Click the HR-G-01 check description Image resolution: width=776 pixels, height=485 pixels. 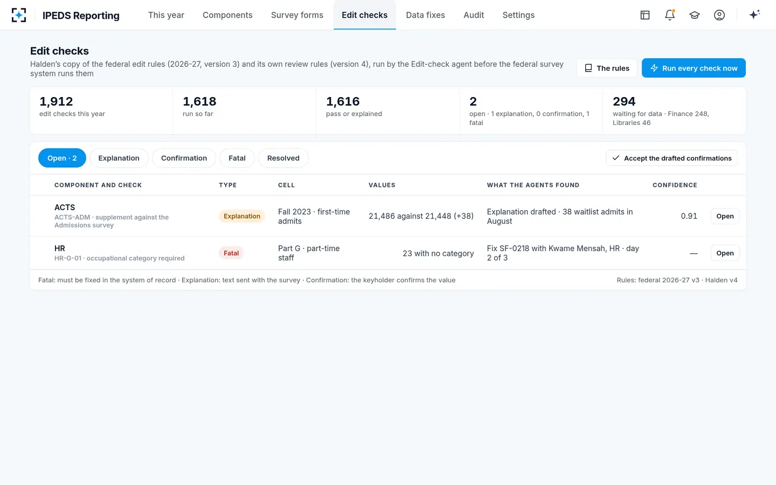pyautogui.click(x=119, y=258)
